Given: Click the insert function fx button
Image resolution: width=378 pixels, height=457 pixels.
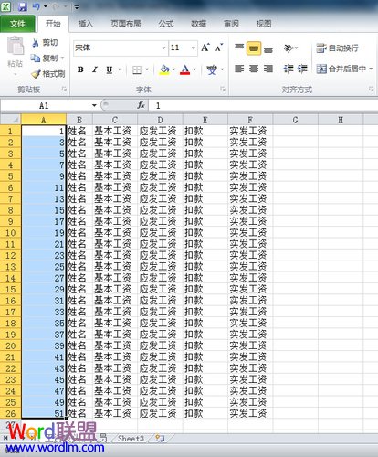Looking at the screenshot, I should point(141,105).
